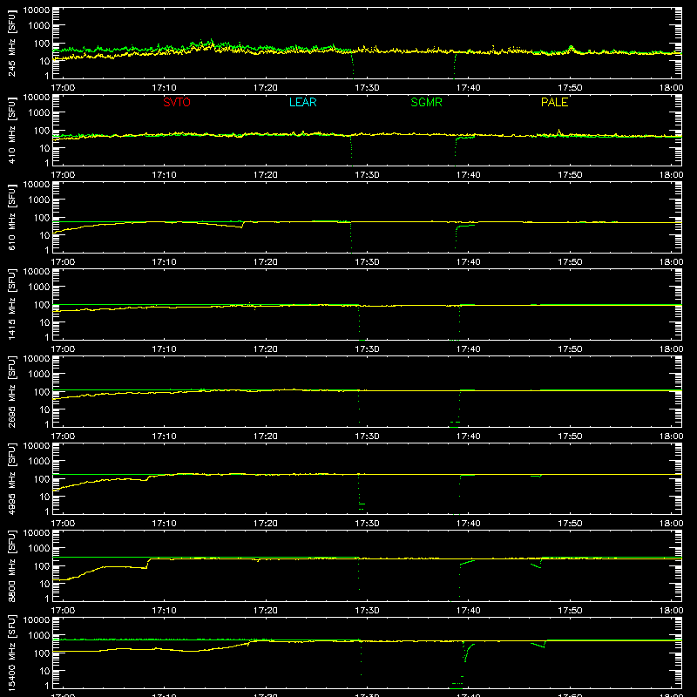The height and width of the screenshot is (697, 697).
Task: Click 17:40 tick label under 1415 MHz panel
Action: click(x=469, y=349)
